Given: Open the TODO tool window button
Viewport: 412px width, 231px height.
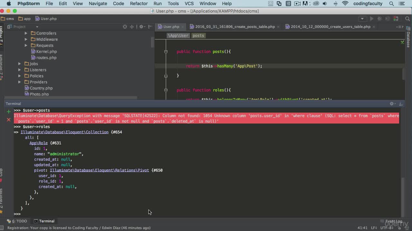Looking at the screenshot, I should click(17, 221).
